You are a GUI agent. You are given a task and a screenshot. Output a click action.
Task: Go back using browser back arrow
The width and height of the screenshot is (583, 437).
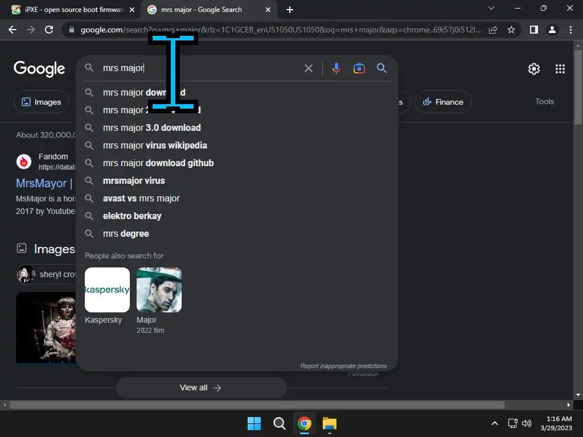(x=13, y=30)
